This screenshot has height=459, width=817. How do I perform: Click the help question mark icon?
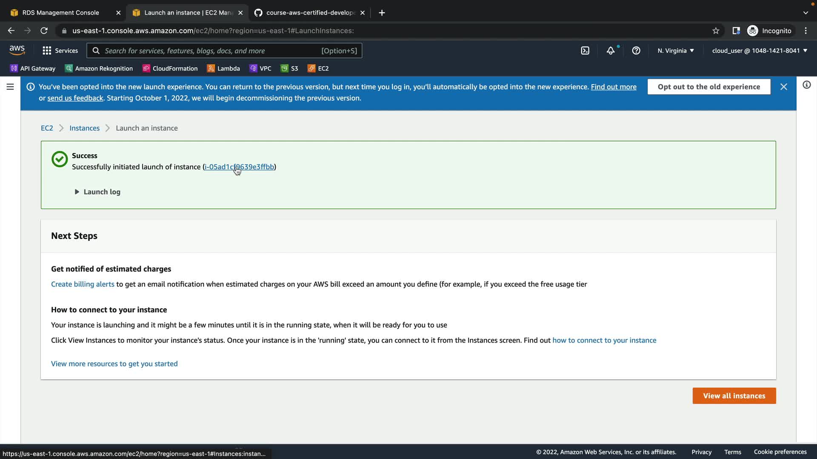click(x=636, y=51)
